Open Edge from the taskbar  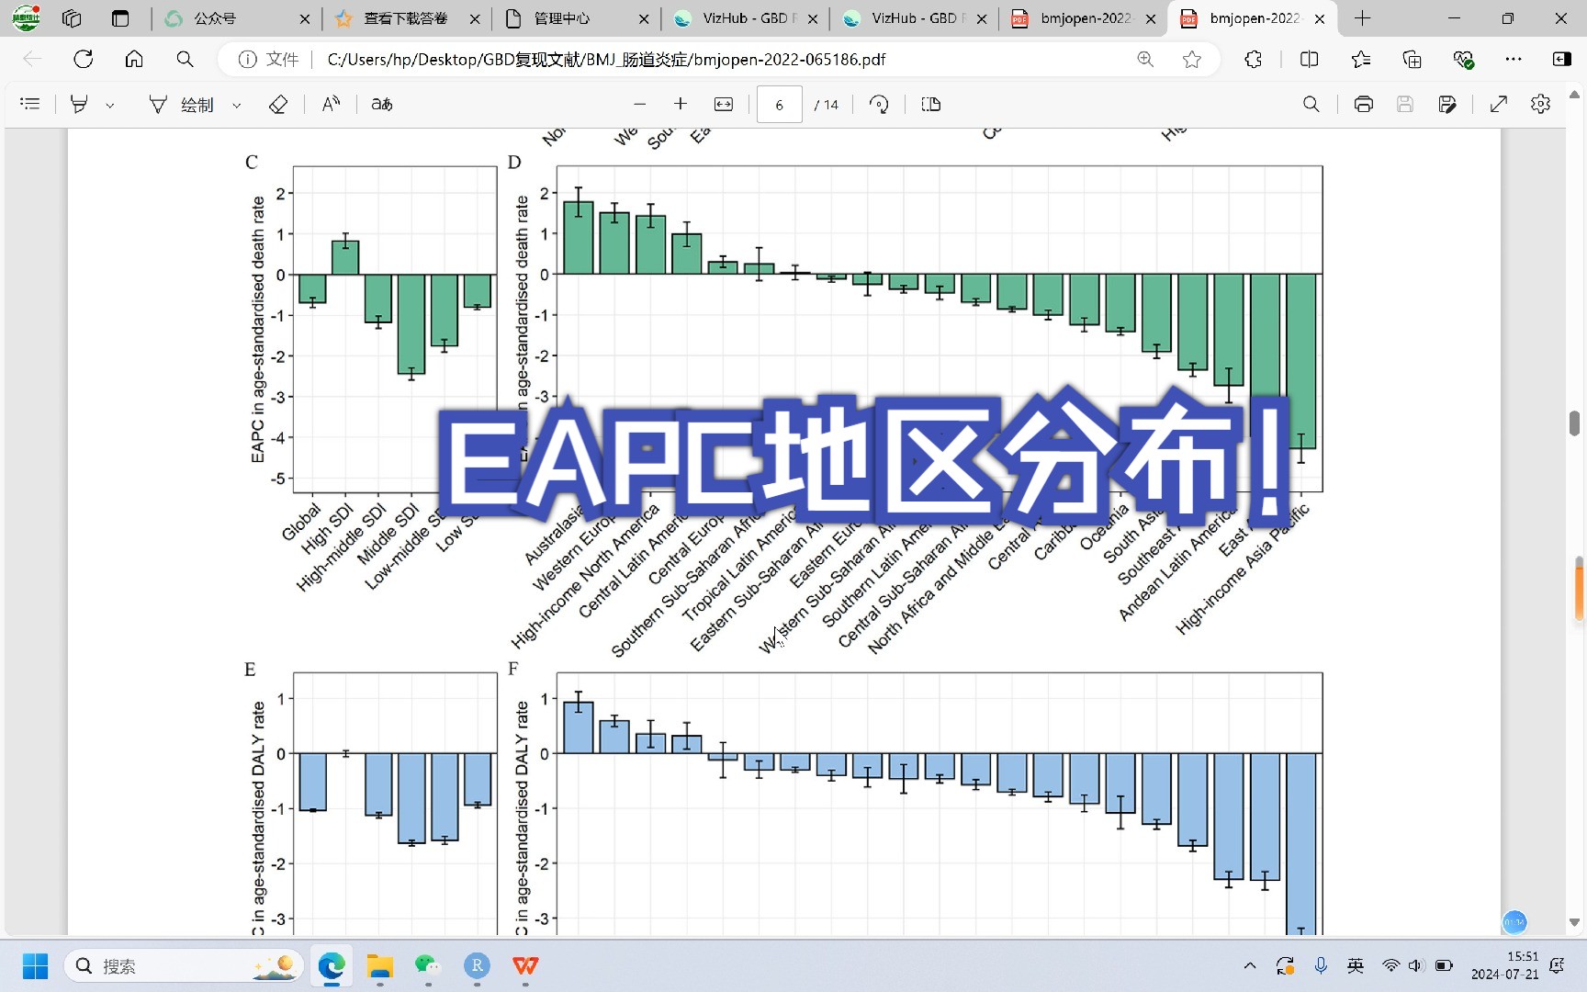coord(332,965)
